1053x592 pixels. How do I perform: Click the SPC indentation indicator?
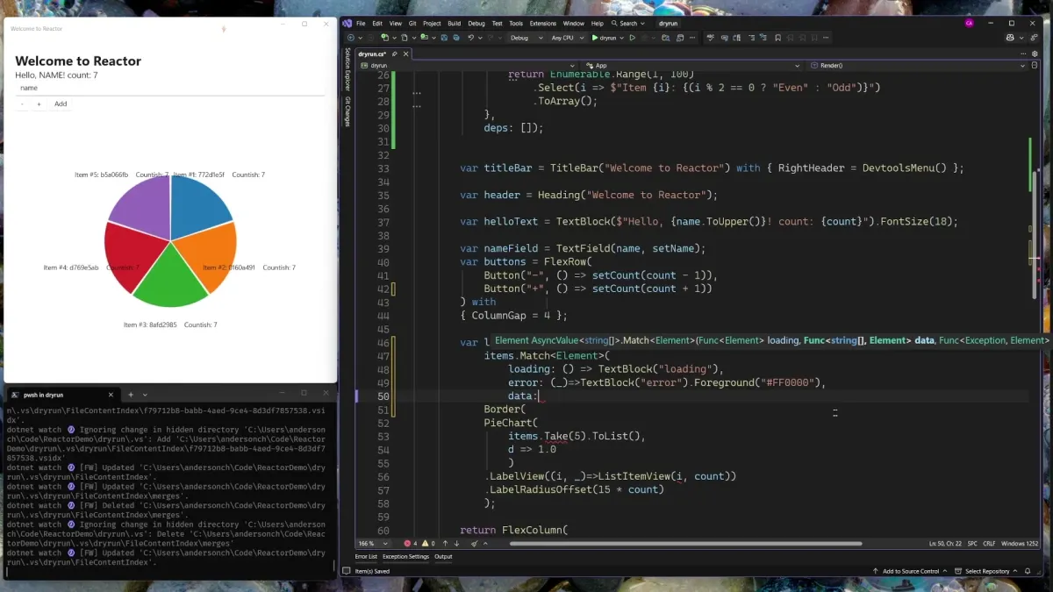click(x=971, y=544)
